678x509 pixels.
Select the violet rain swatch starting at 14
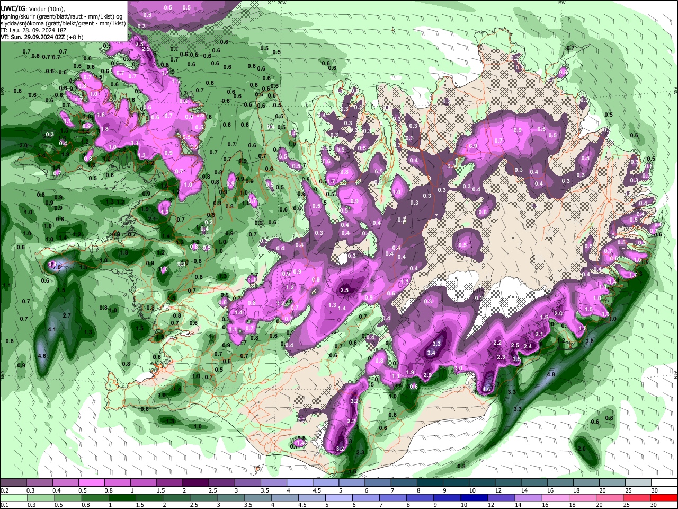pos(530,497)
